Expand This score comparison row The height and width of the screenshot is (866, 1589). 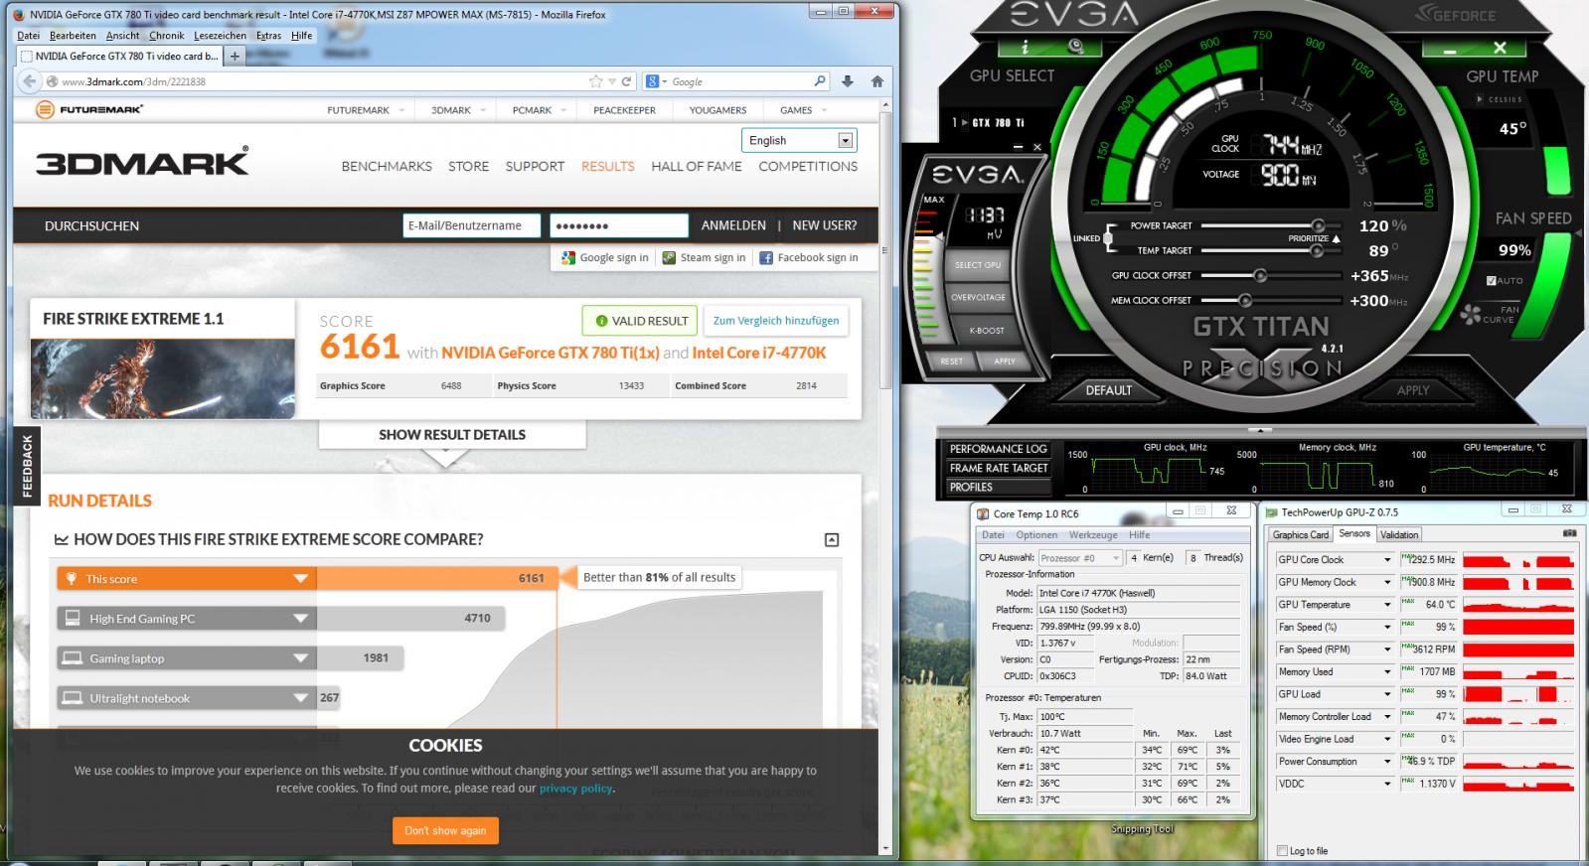coord(300,578)
